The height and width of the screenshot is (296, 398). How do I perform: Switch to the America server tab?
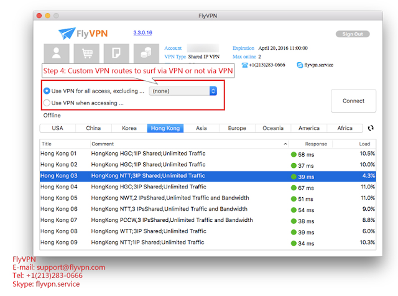pos(309,128)
